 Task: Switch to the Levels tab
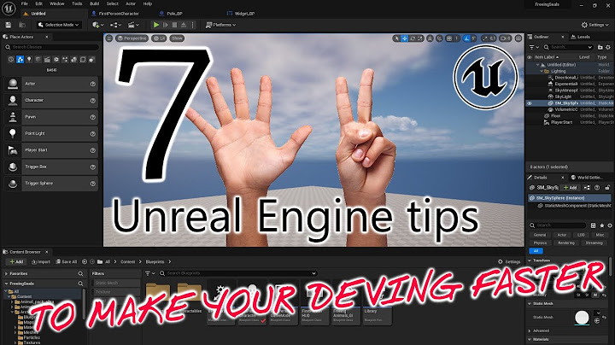581,37
